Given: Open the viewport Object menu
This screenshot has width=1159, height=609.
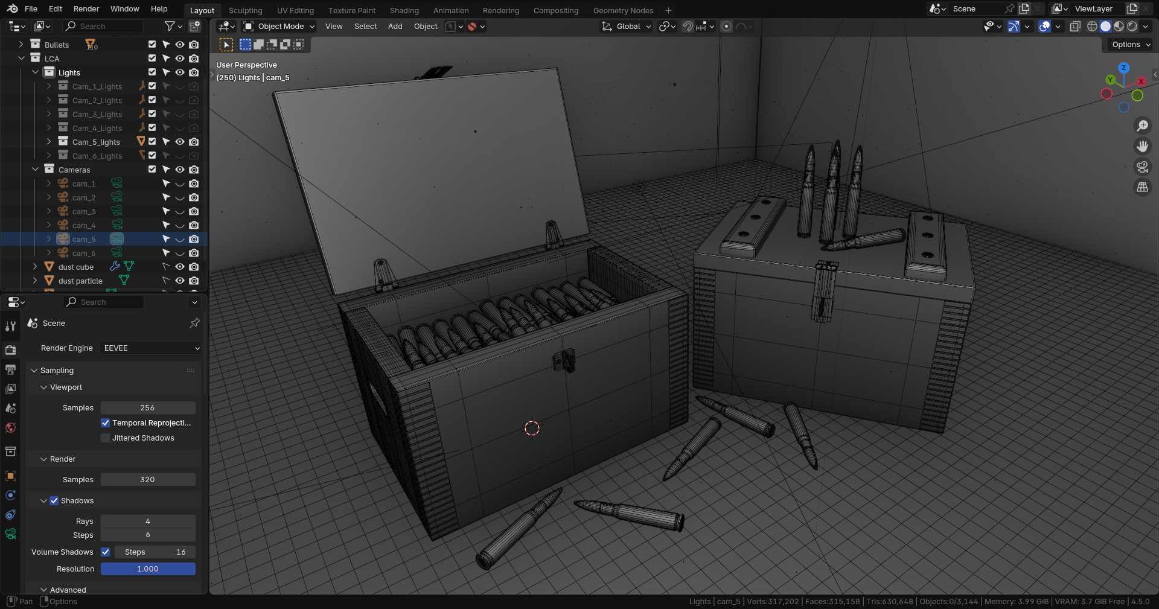Looking at the screenshot, I should [x=426, y=27].
